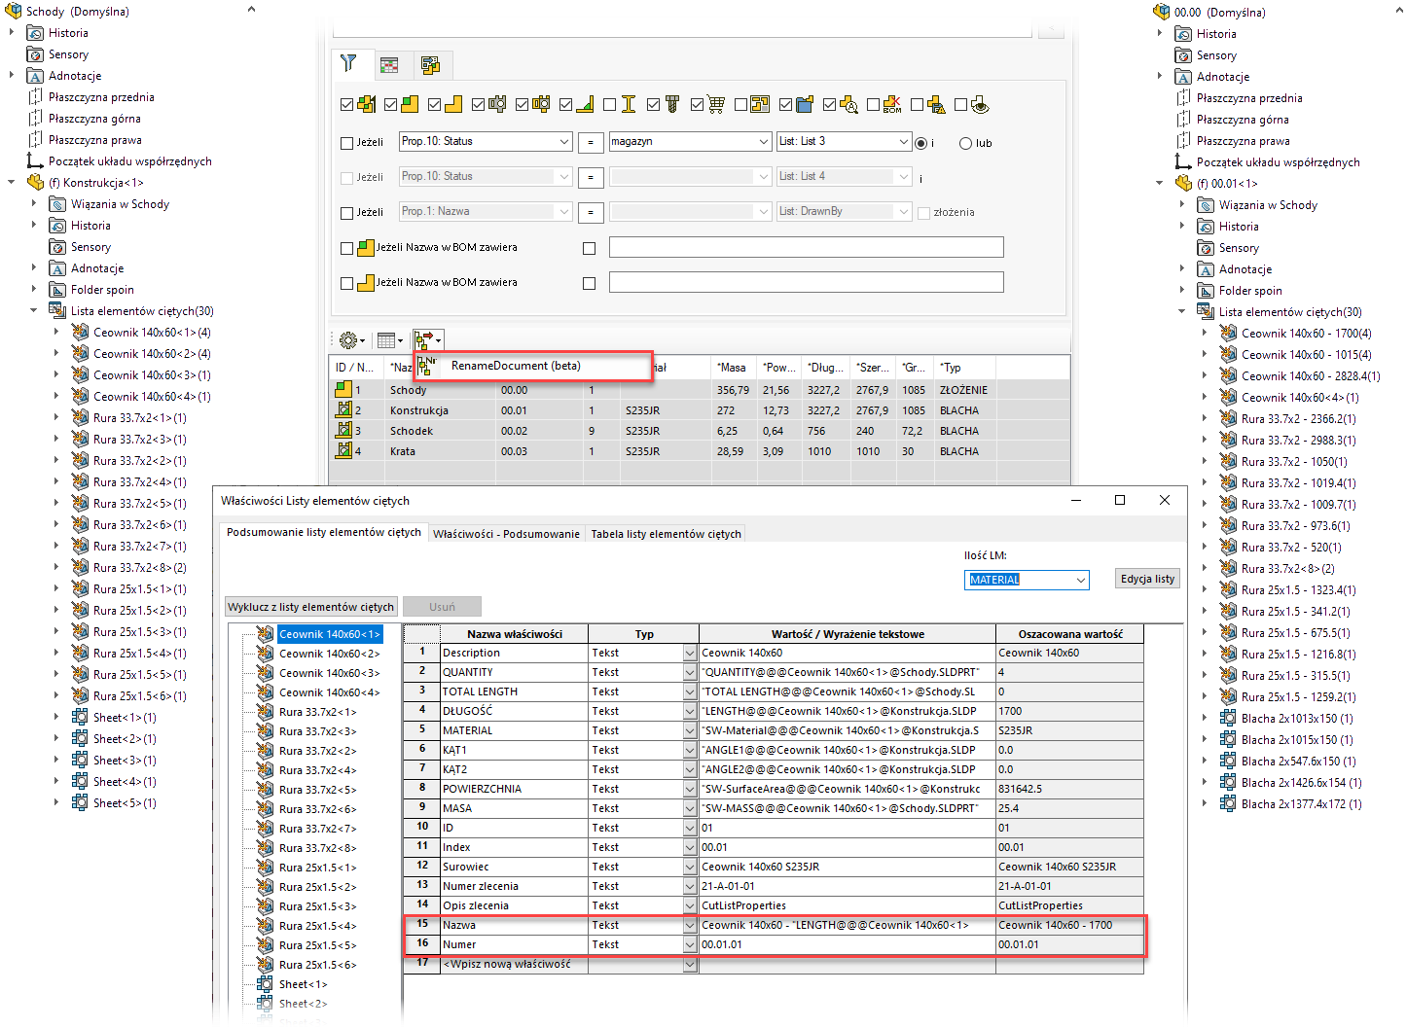Click the screw fastener filter icon
1407x1028 pixels.
[671, 104]
